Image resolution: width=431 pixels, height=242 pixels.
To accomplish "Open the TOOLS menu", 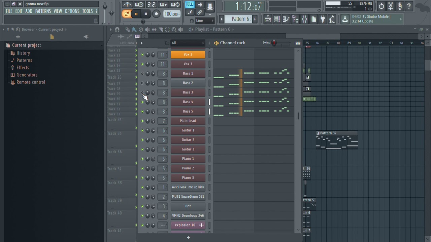I will coord(88,11).
